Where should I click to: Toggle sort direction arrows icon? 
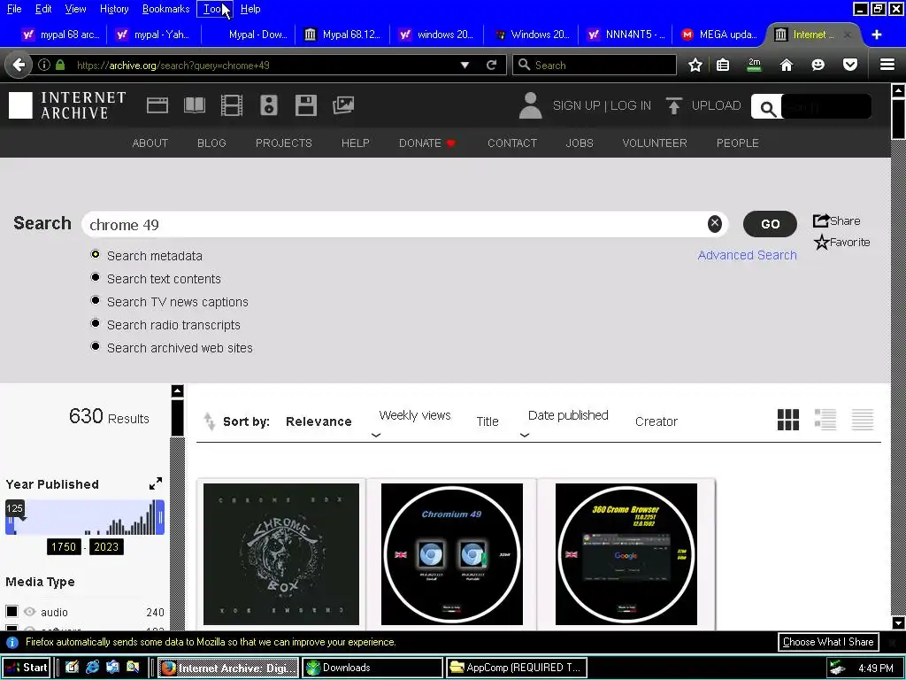click(209, 421)
